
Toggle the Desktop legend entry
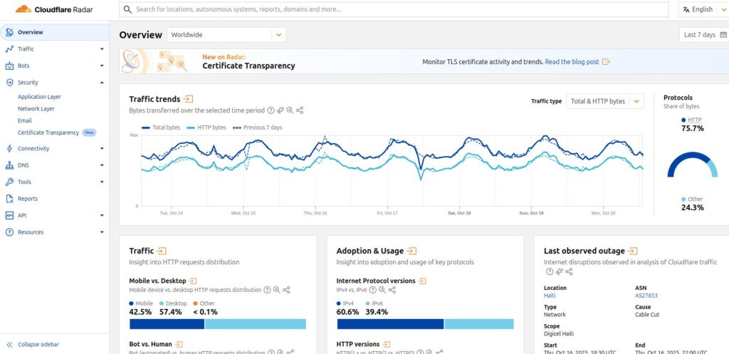pos(173,303)
